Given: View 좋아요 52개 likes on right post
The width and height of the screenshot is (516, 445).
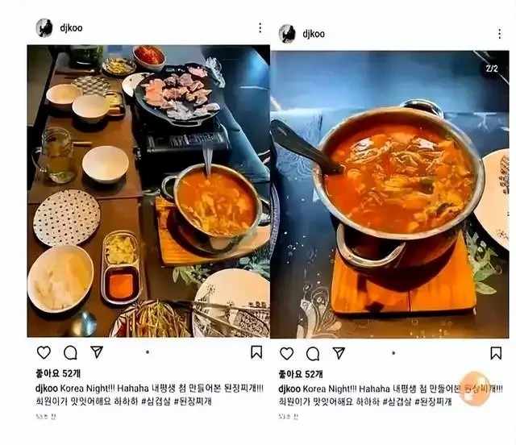Looking at the screenshot, I should pos(301,374).
